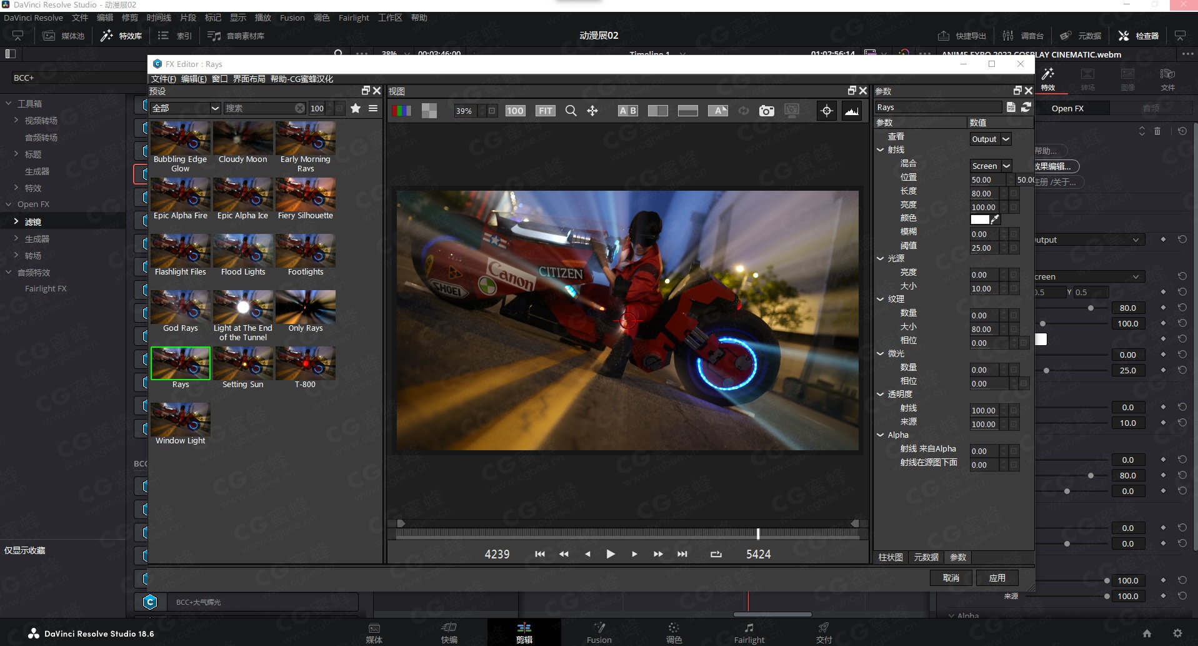Open presets panel hamburger menu
The width and height of the screenshot is (1198, 646).
[373, 108]
